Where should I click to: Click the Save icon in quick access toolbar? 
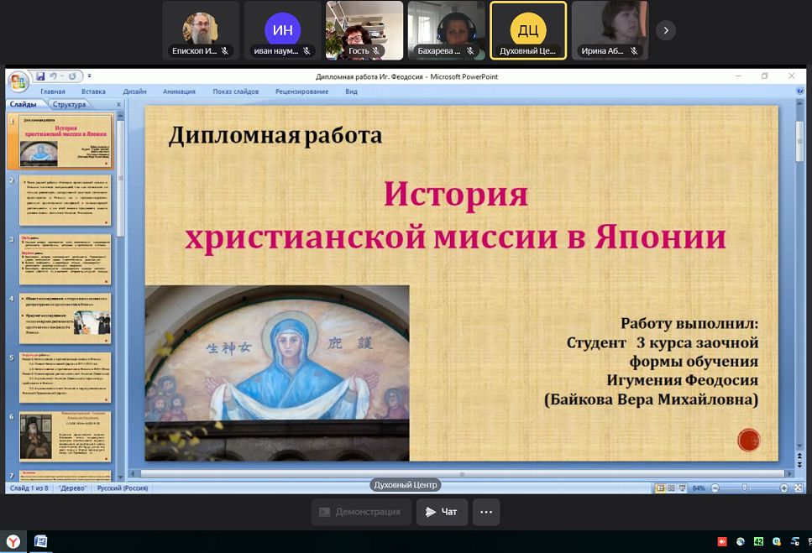tap(40, 76)
